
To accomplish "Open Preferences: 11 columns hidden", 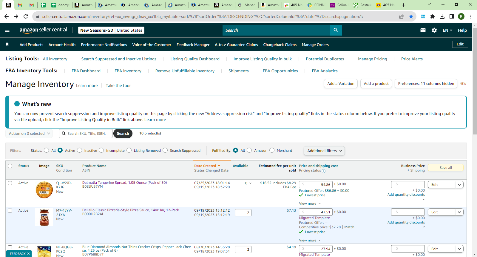I will click(426, 84).
